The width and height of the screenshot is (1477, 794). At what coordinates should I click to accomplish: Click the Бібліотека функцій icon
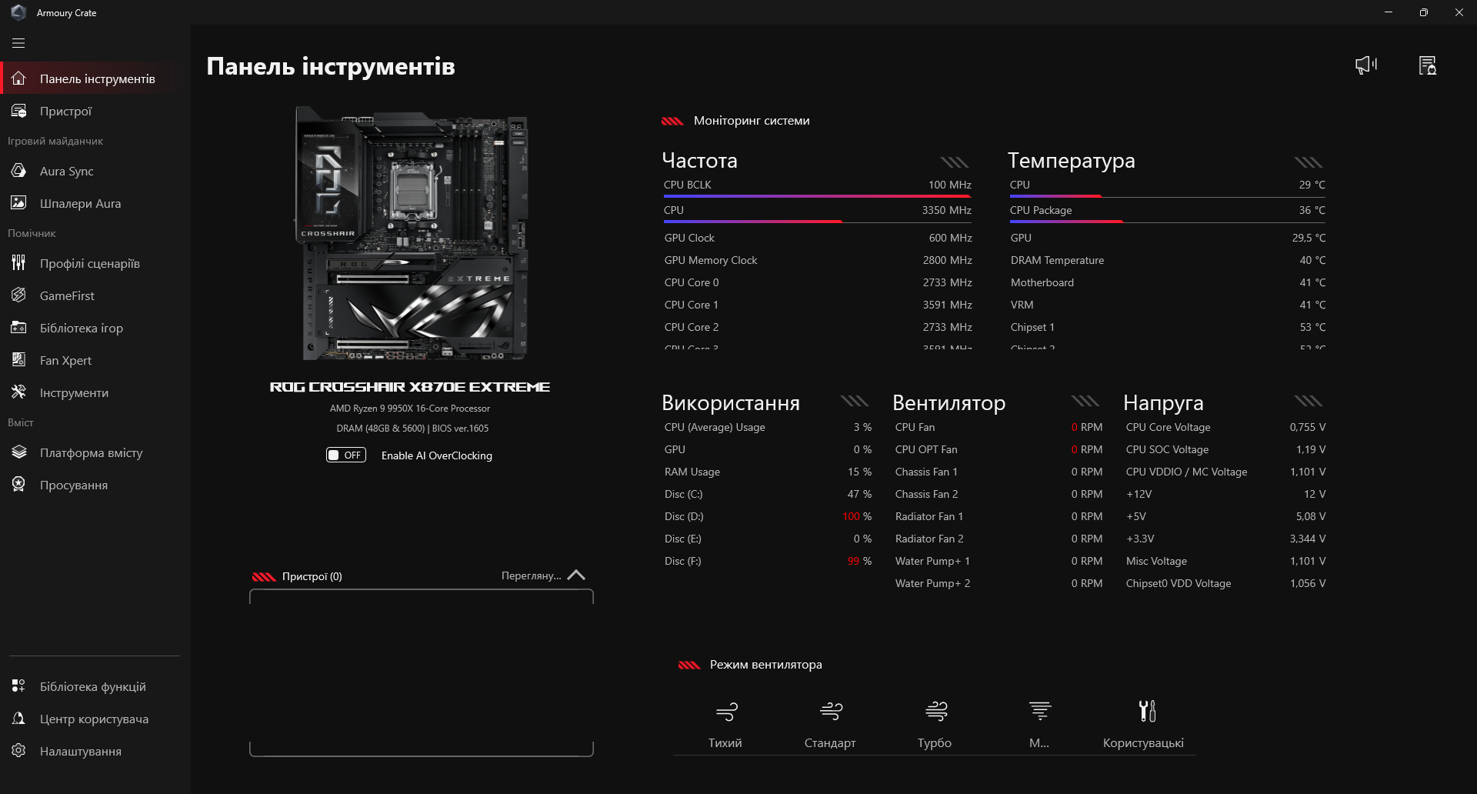pyautogui.click(x=19, y=686)
